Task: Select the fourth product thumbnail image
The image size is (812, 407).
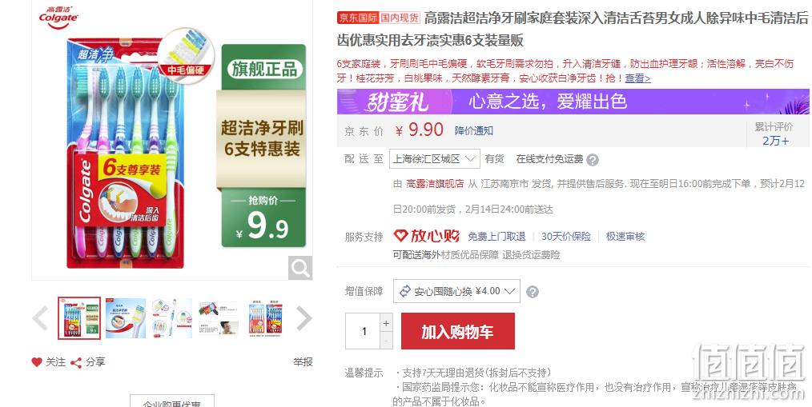Action: tap(219, 318)
